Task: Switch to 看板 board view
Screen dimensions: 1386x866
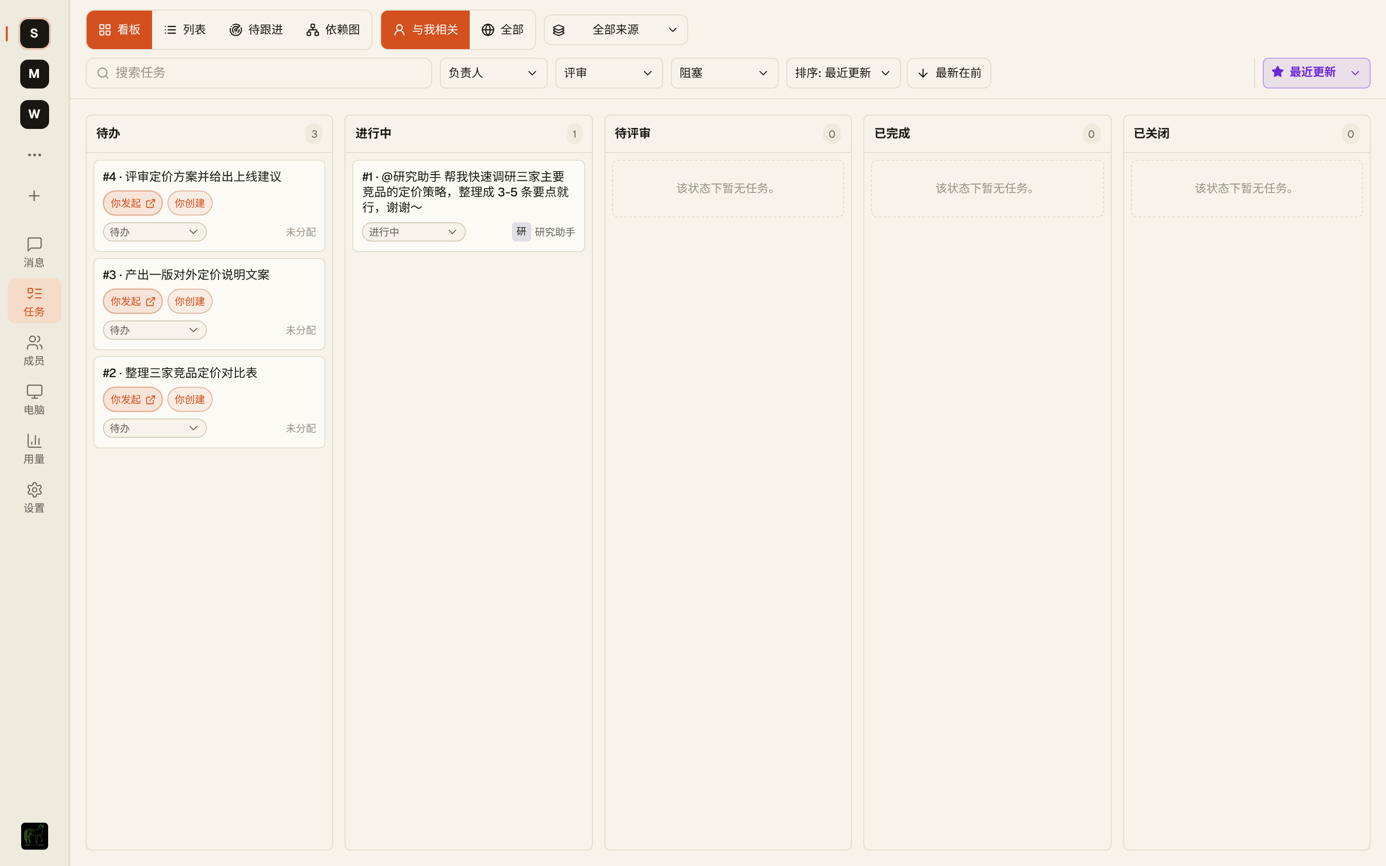Action: [x=119, y=30]
